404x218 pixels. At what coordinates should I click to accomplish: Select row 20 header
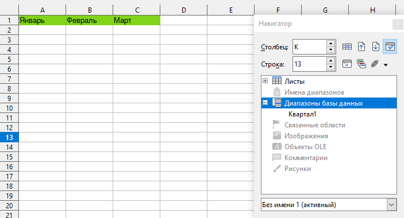pyautogui.click(x=9, y=205)
